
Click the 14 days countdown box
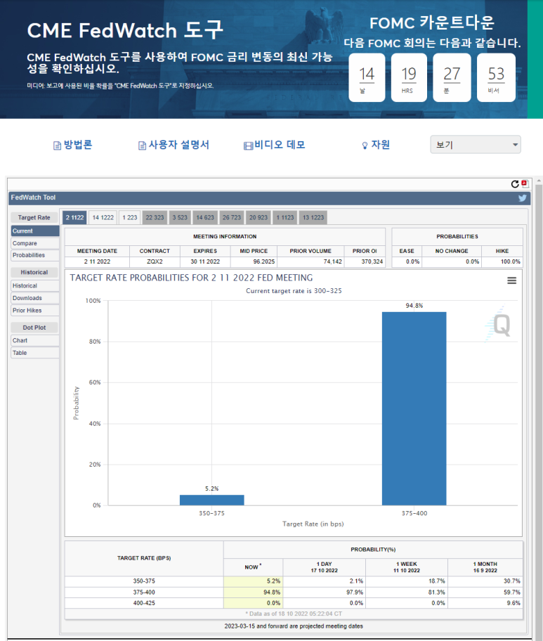[367, 77]
